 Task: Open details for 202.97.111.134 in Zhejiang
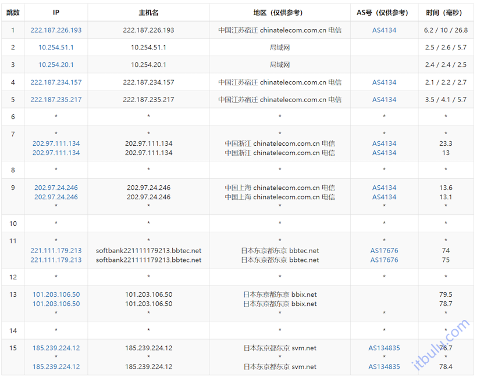pyautogui.click(x=56, y=143)
